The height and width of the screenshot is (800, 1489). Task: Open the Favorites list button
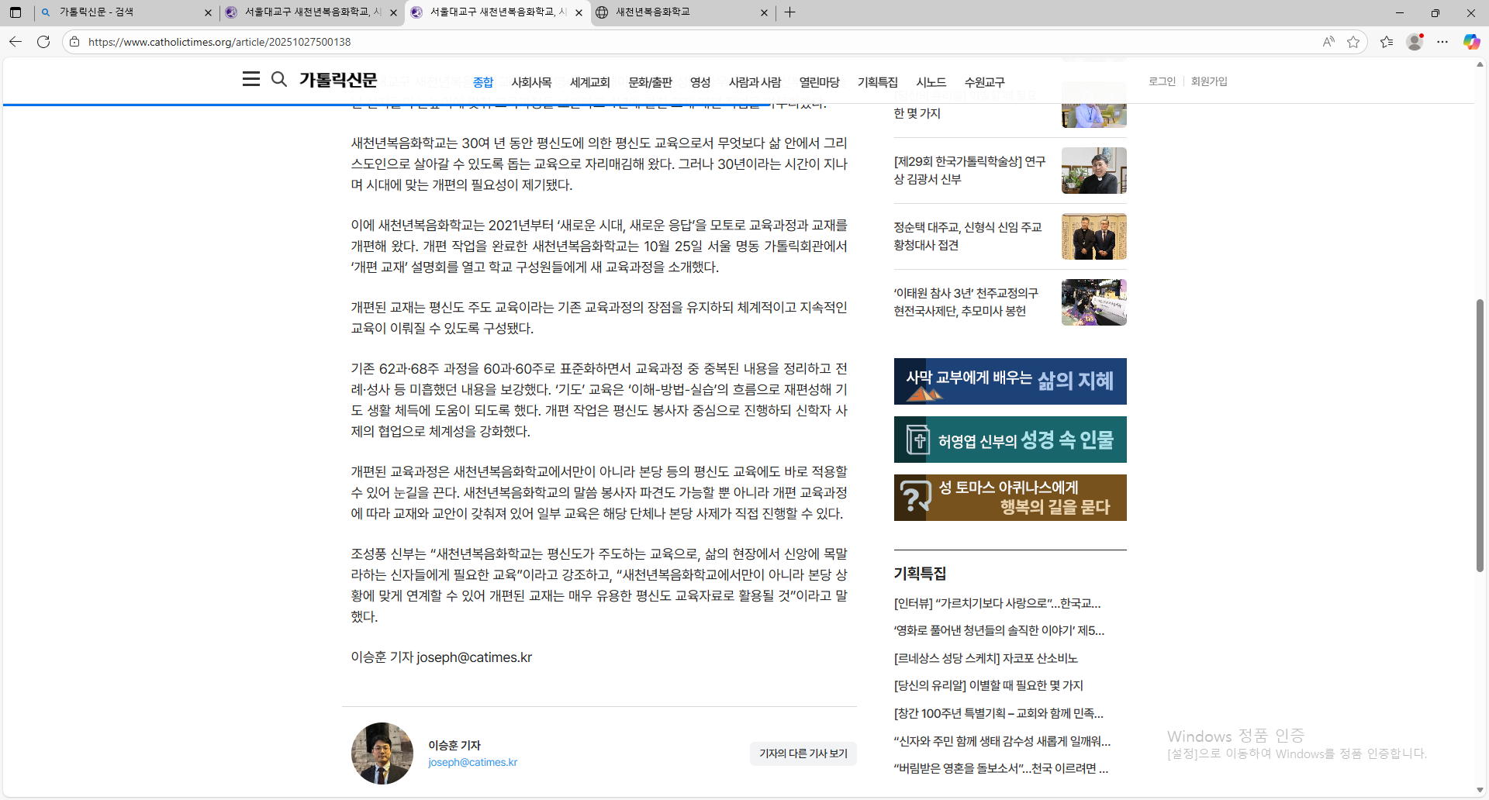point(1387,42)
